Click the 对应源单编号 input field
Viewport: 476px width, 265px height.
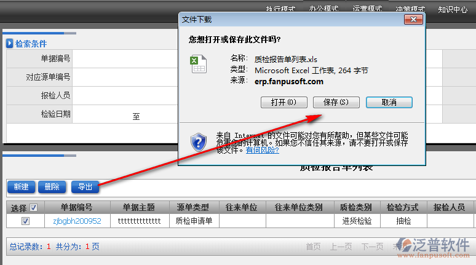click(x=125, y=77)
